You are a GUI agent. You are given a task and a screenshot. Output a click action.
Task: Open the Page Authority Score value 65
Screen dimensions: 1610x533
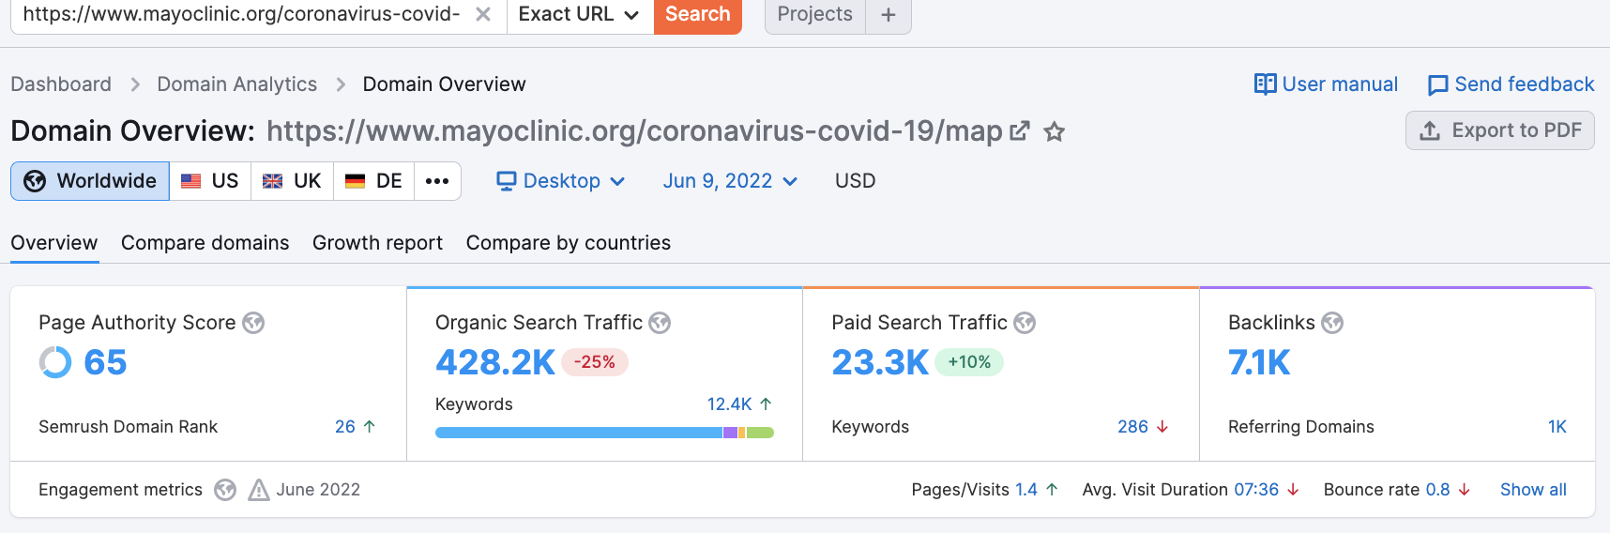pyautogui.click(x=105, y=362)
